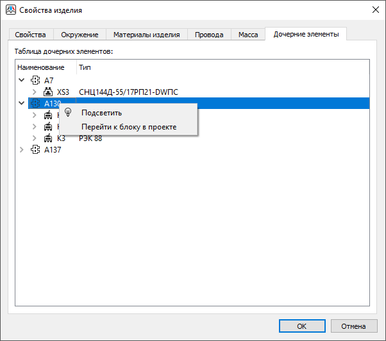386x341 pixels.
Task: Click the A137 block icon
Action: [x=35, y=149]
